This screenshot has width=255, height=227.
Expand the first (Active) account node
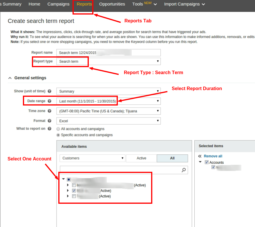(x=68, y=185)
